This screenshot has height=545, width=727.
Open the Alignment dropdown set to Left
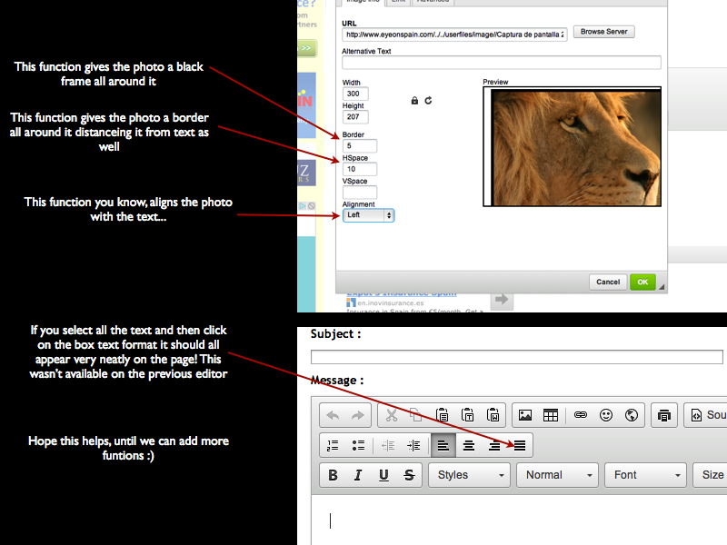369,215
